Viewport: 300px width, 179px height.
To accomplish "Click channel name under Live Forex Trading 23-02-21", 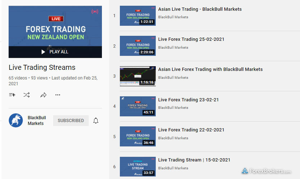I will click(x=173, y=108).
